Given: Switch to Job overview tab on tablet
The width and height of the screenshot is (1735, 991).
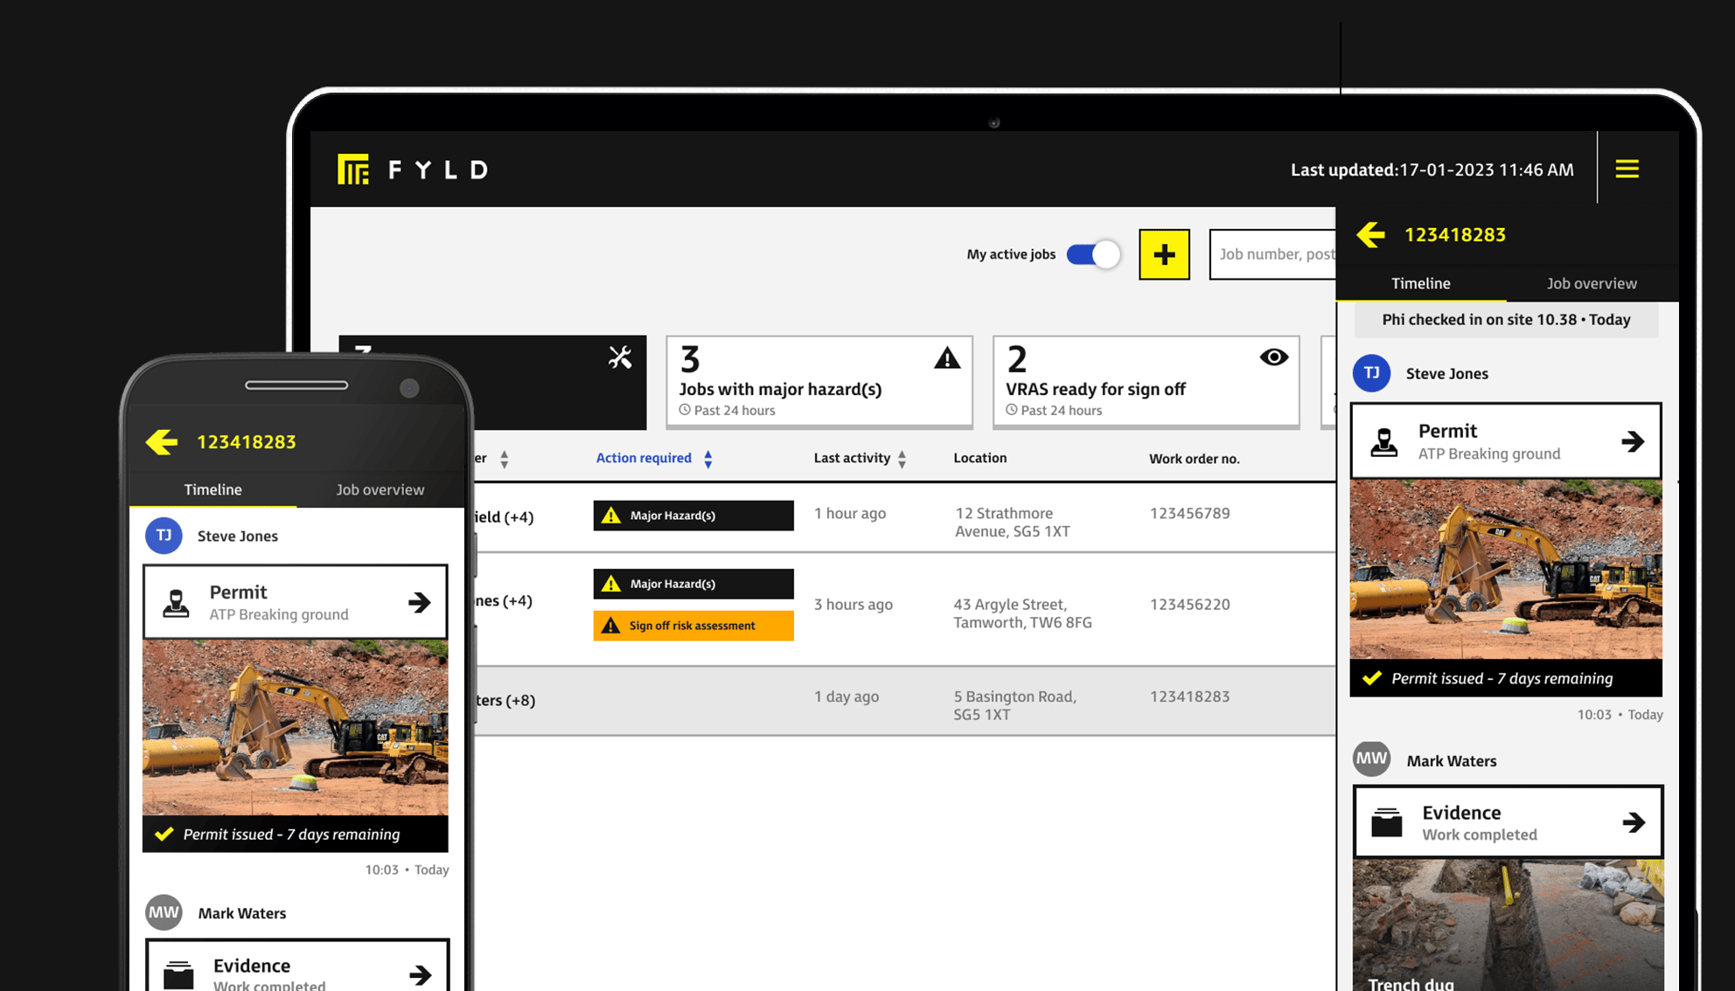Looking at the screenshot, I should coord(1591,283).
